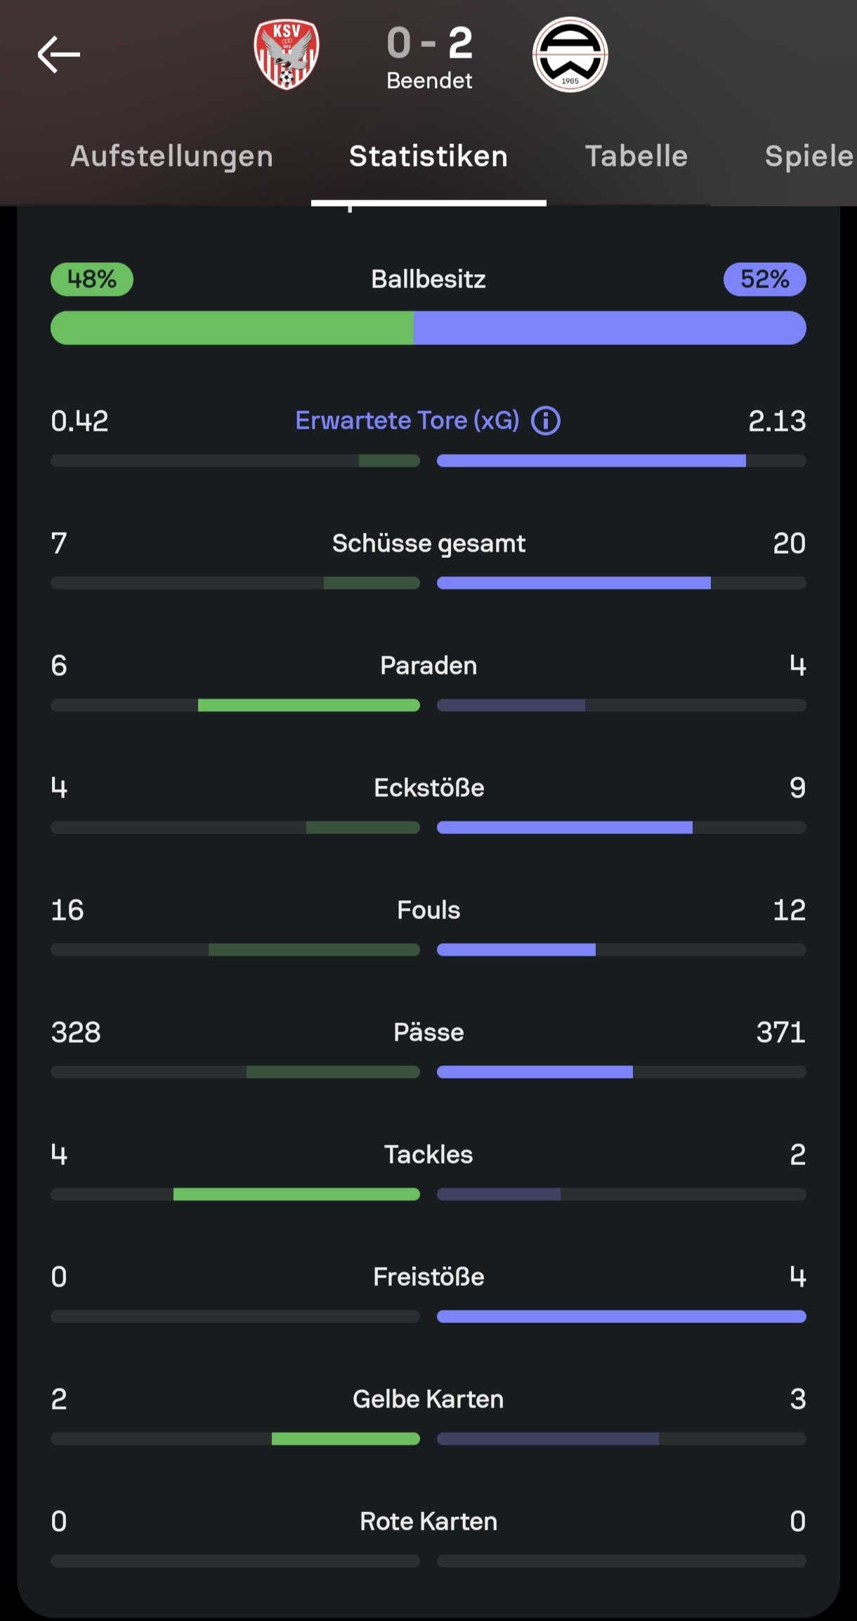Tap the Beendet match status text
The image size is (857, 1621).
[x=429, y=81]
